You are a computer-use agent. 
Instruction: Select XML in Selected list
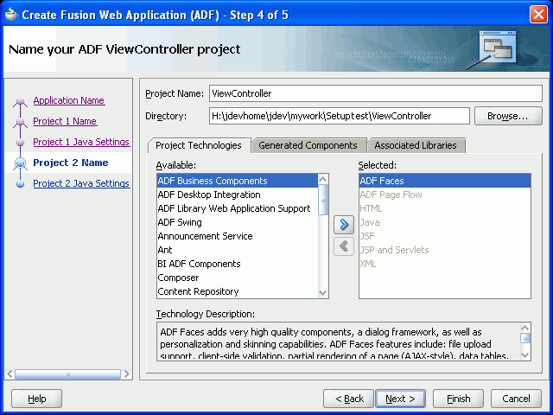click(x=445, y=264)
